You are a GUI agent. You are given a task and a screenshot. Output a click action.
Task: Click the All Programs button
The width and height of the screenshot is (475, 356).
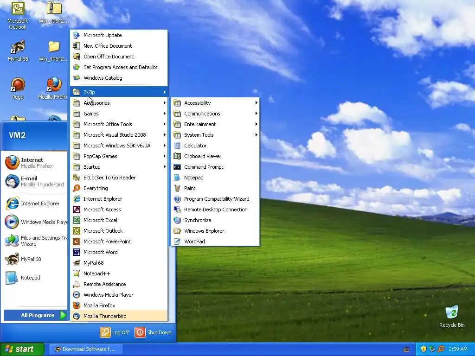pos(35,315)
